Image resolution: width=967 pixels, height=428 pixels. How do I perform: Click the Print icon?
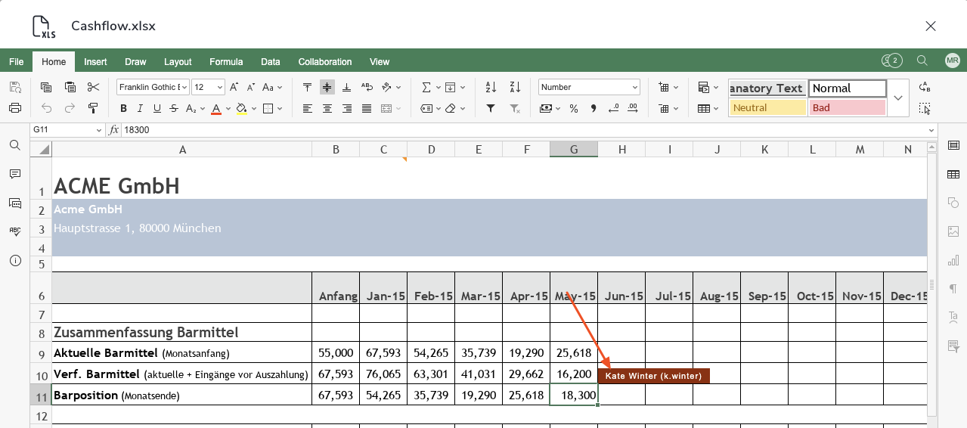(x=15, y=108)
